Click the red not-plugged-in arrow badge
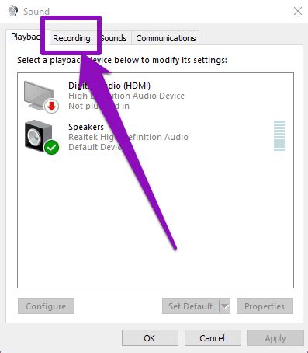Viewport: 308px width, 353px height. tap(52, 107)
